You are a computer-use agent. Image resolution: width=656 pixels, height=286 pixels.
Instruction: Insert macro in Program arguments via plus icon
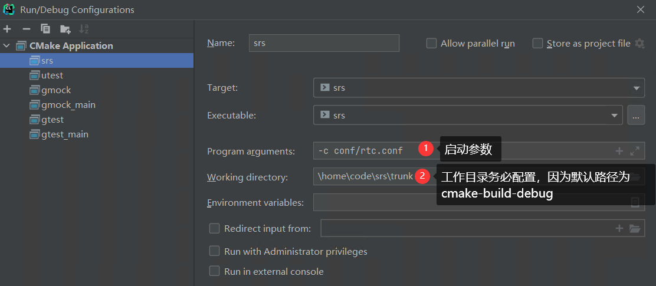(x=619, y=151)
